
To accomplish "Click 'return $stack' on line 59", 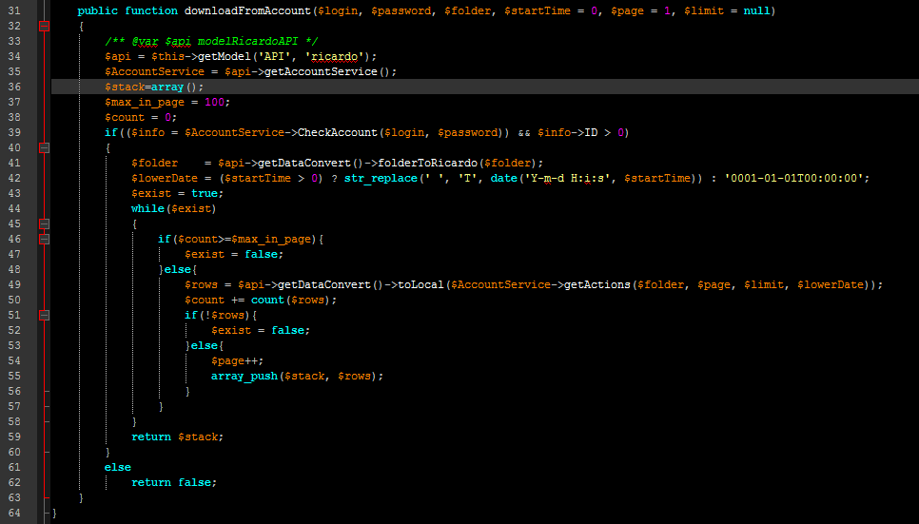I will (174, 437).
